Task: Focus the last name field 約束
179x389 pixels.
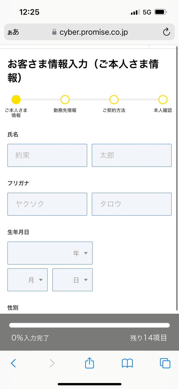Action: click(x=47, y=155)
